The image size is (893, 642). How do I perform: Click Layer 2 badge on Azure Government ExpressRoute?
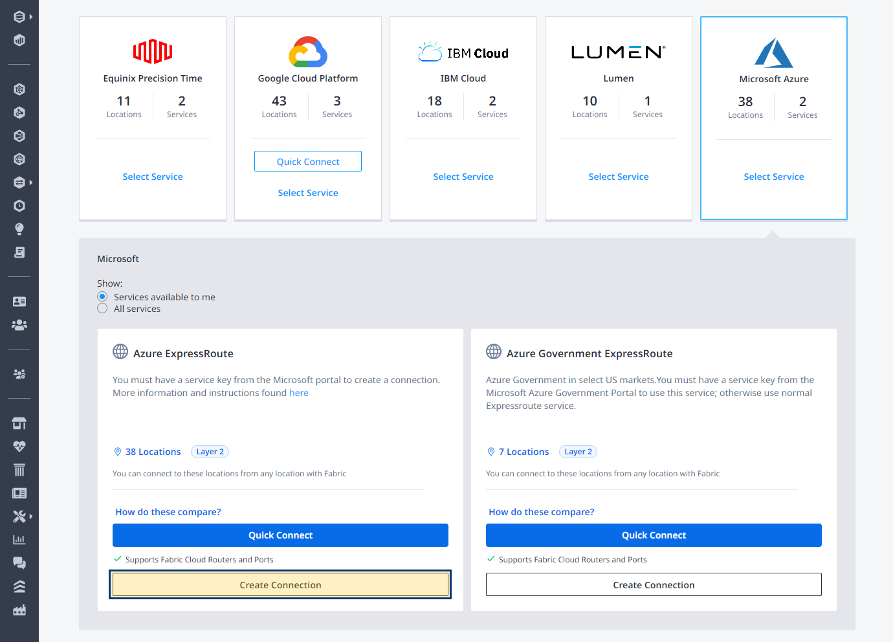(x=579, y=452)
